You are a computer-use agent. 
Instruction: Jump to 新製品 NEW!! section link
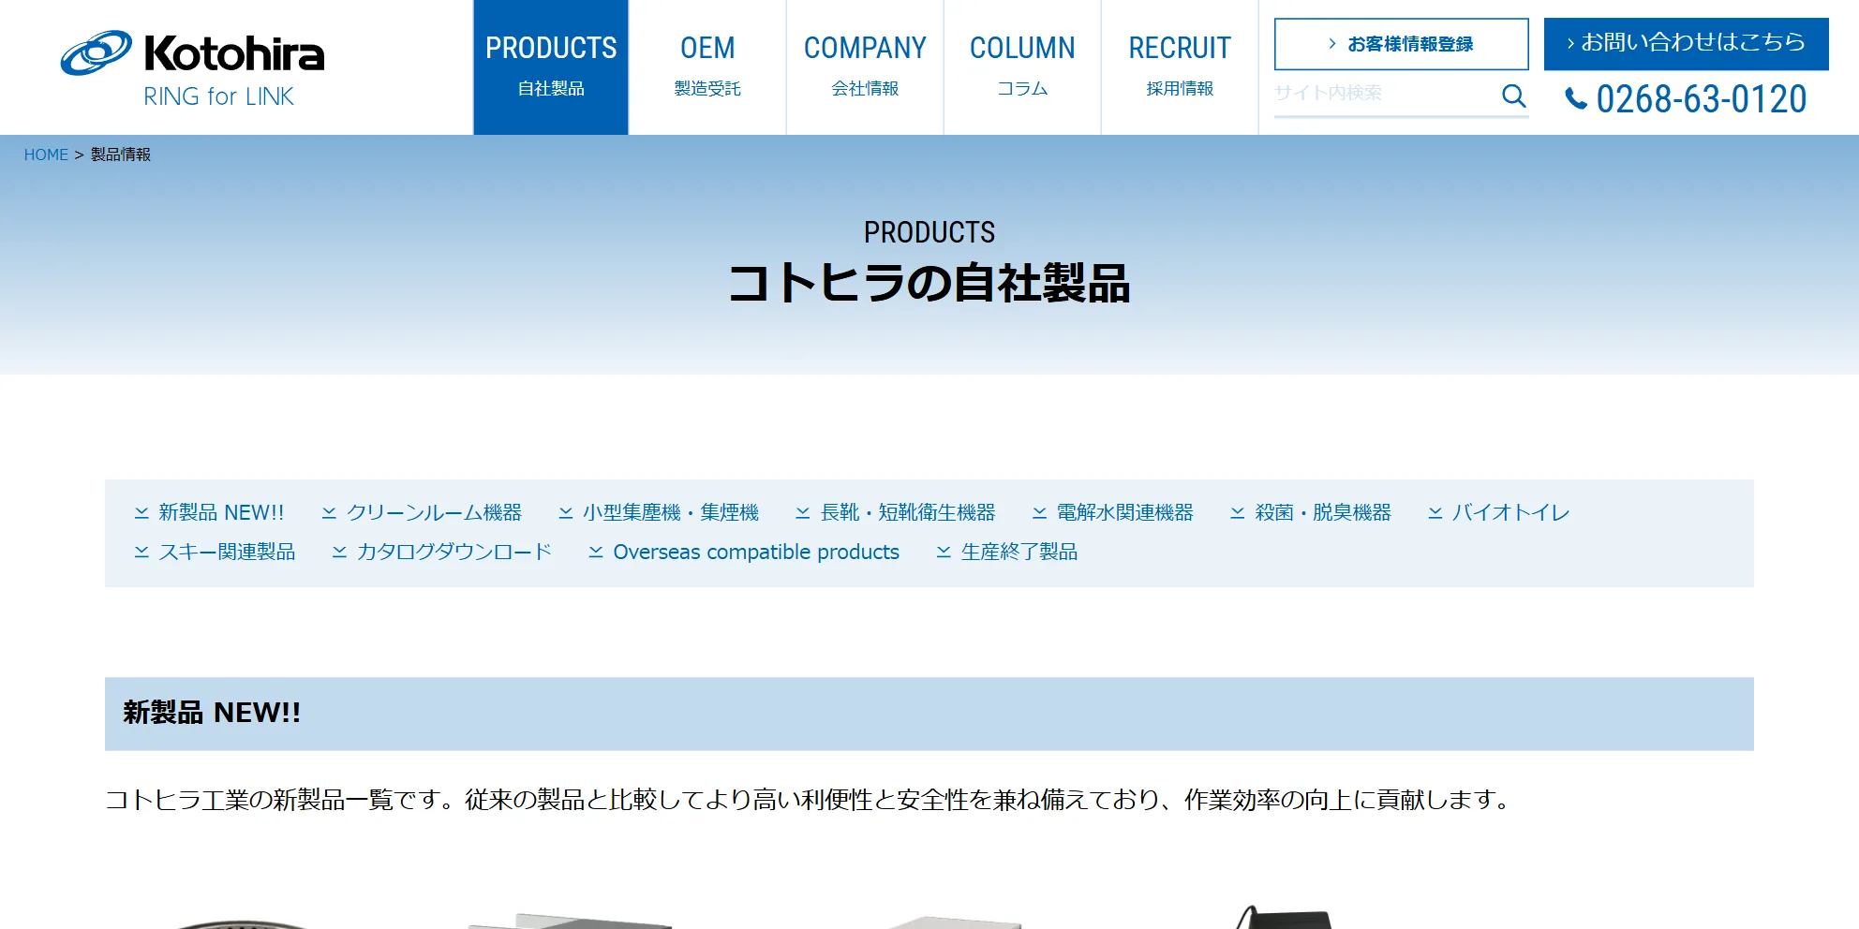pyautogui.click(x=221, y=513)
